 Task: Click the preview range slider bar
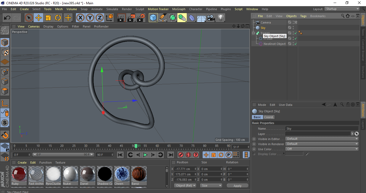click(x=63, y=155)
